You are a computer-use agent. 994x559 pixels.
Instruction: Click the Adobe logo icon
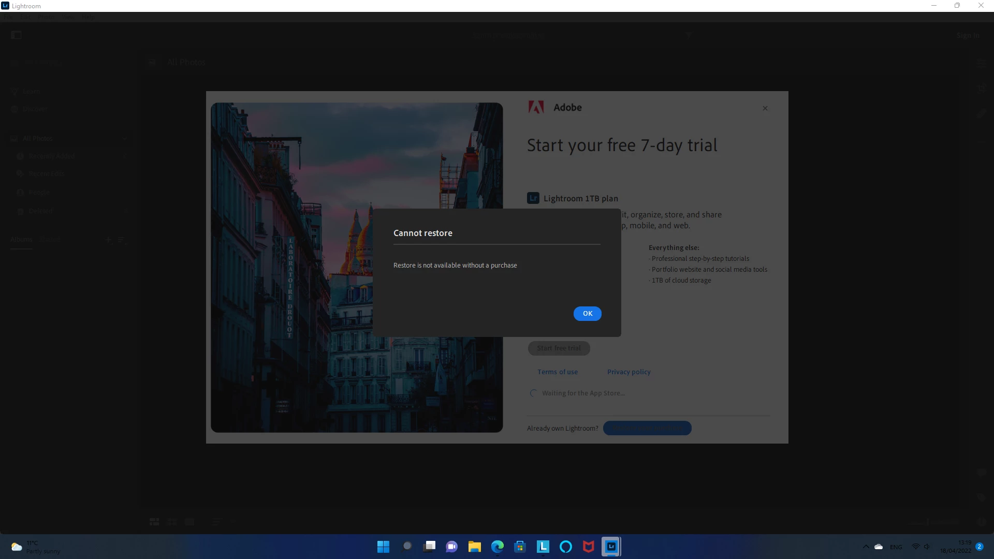click(536, 108)
